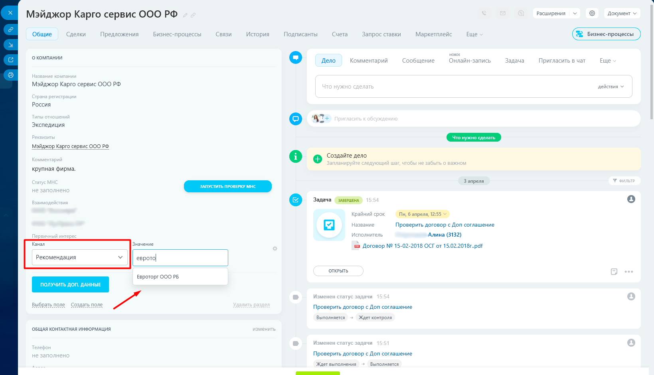Open three-dots menu on task card
654x375 pixels.
click(x=629, y=272)
